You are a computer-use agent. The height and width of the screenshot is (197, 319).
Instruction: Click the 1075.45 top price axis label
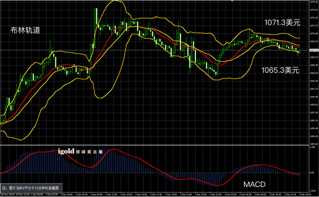point(314,2)
